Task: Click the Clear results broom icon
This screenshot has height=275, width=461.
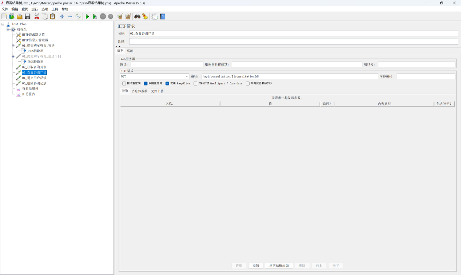Action: pyautogui.click(x=120, y=16)
